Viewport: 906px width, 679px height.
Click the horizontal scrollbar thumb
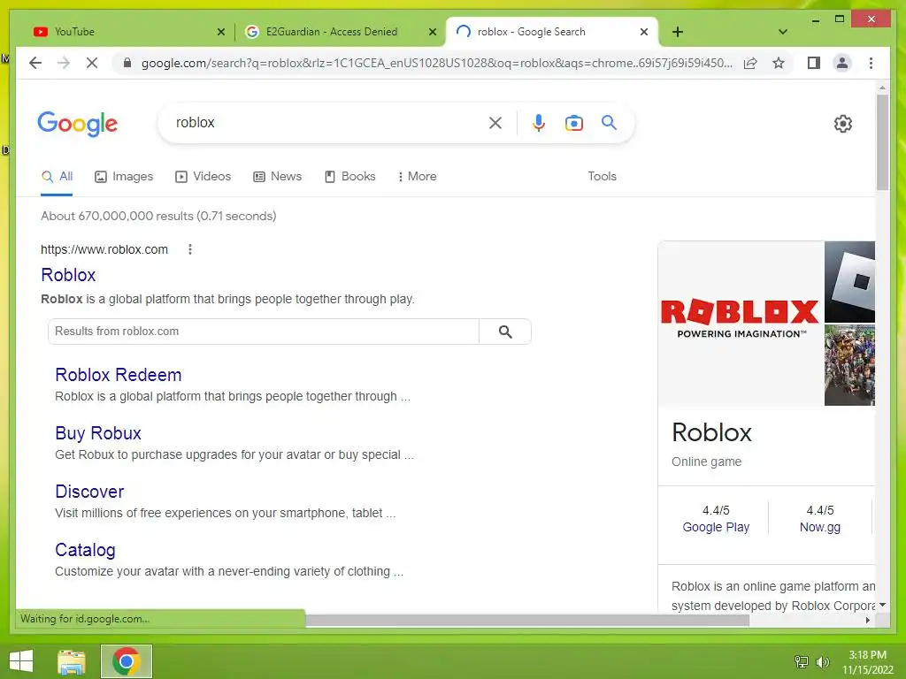(x=527, y=620)
